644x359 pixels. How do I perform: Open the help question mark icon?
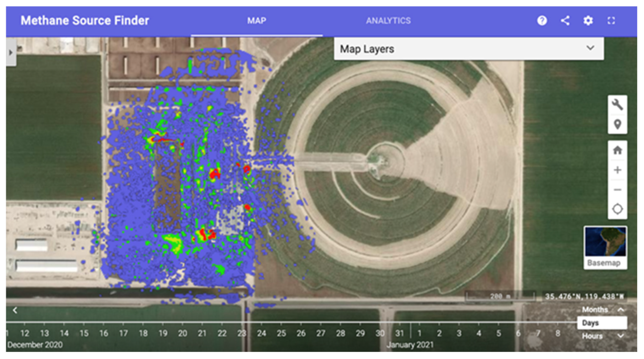[x=541, y=21]
